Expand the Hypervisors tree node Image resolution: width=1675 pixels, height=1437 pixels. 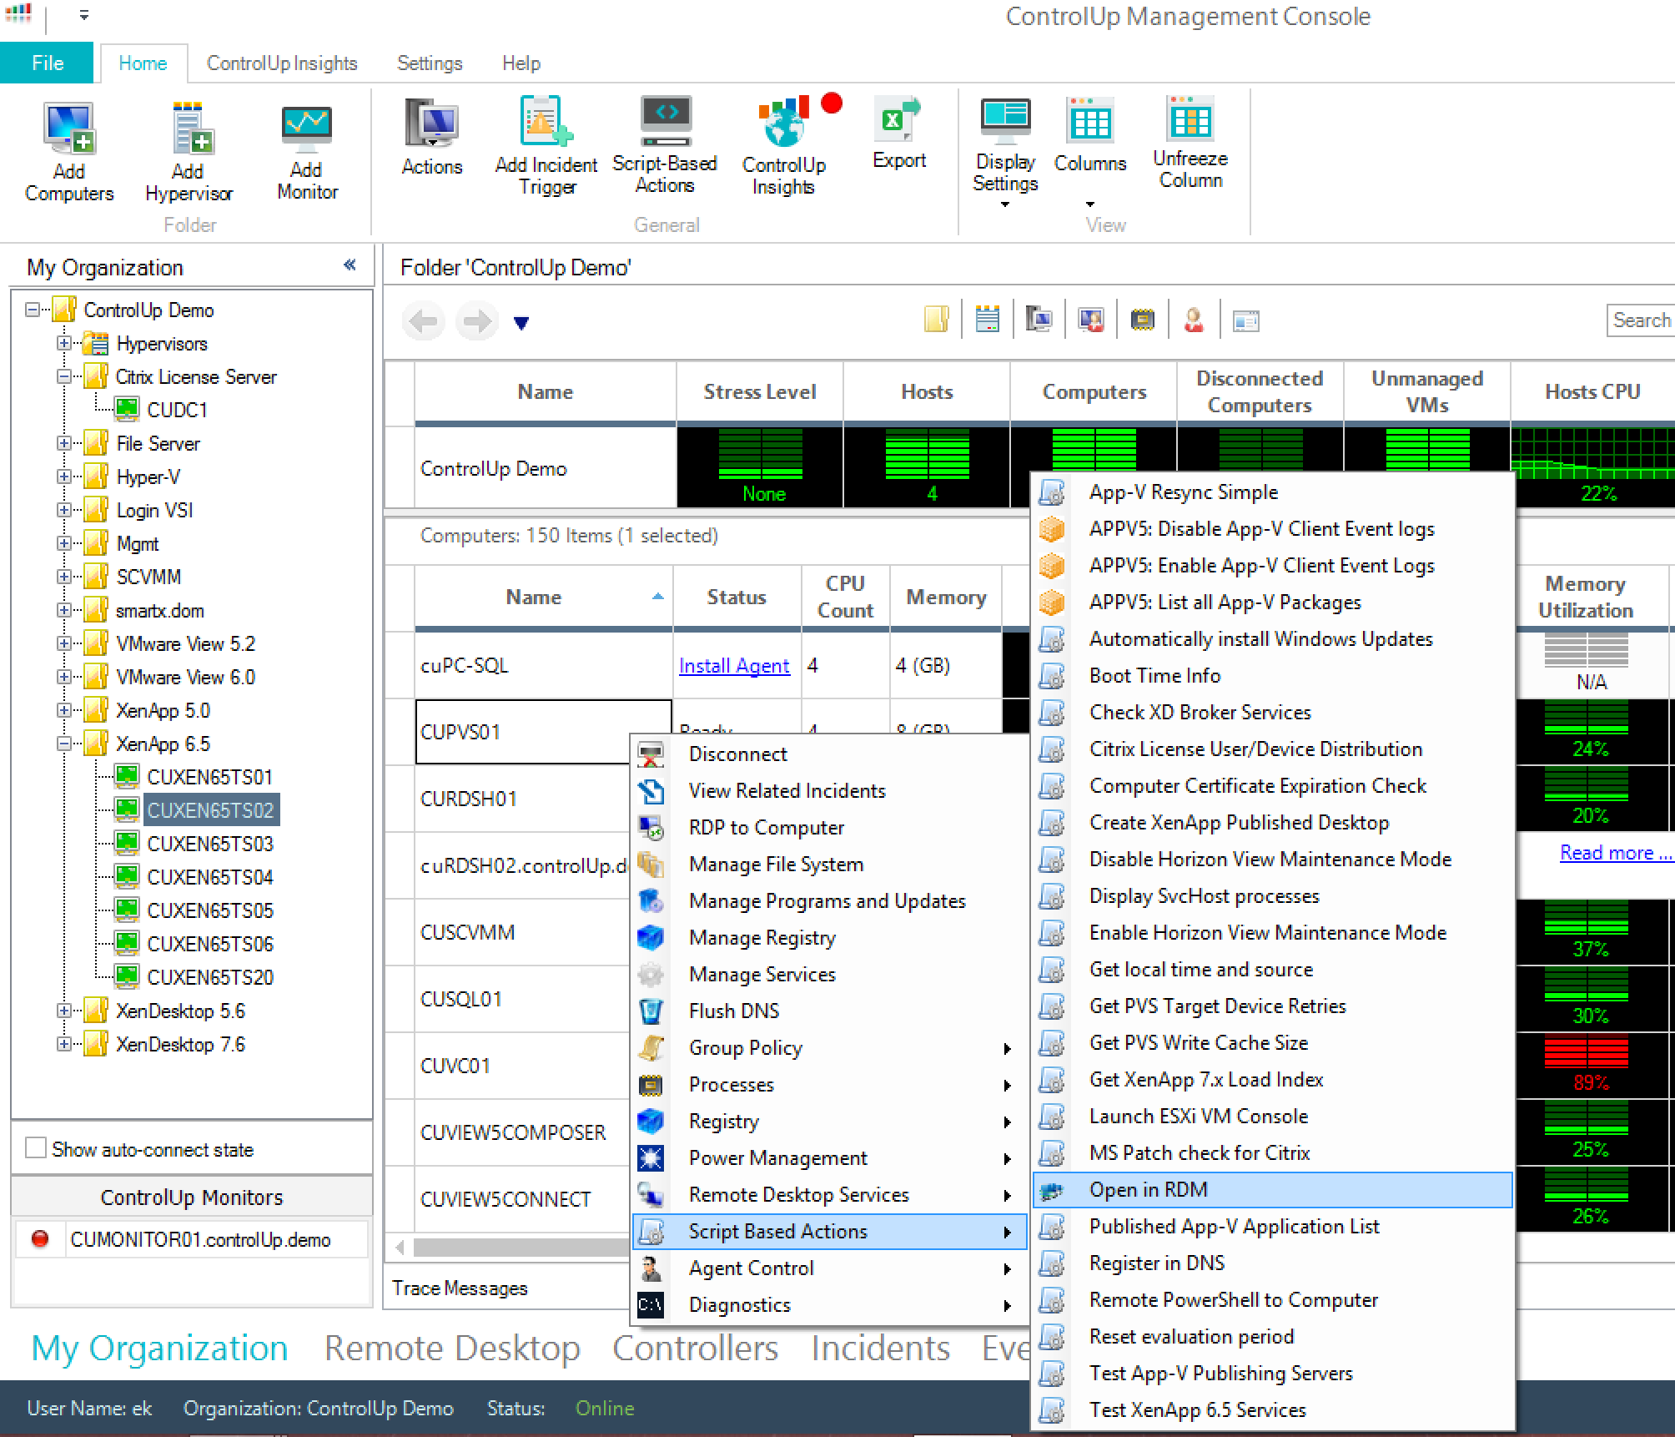tap(64, 343)
